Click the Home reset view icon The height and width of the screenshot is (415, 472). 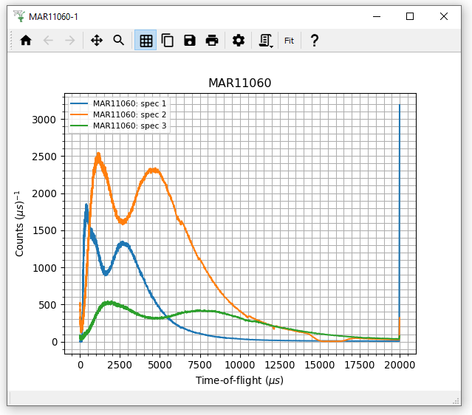[26, 41]
